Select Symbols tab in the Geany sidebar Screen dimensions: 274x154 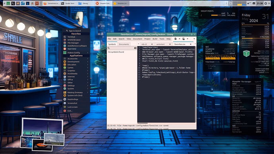(112, 44)
